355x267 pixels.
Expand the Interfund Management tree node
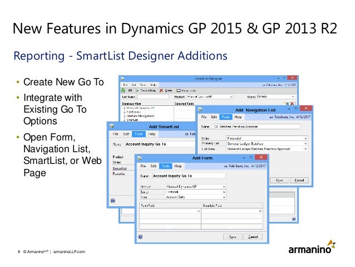point(125,116)
